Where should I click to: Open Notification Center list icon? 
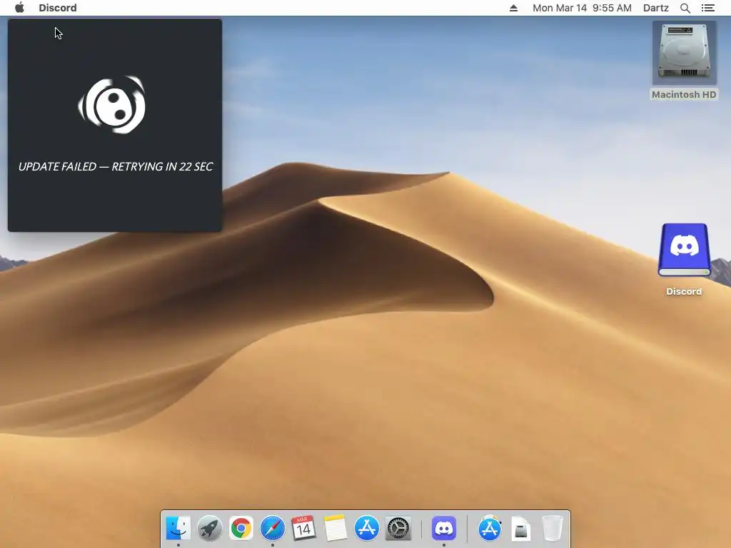click(x=707, y=8)
